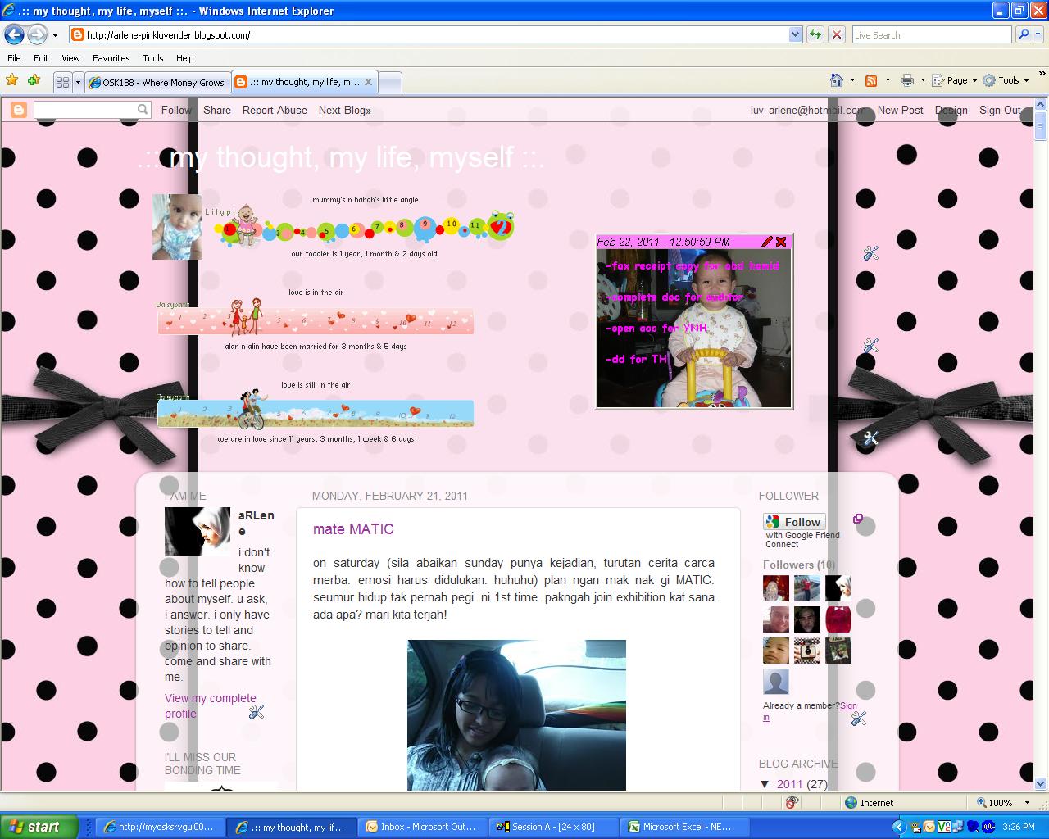Click the IE Back navigation button
Screen dimensions: 1049x839
point(14,34)
